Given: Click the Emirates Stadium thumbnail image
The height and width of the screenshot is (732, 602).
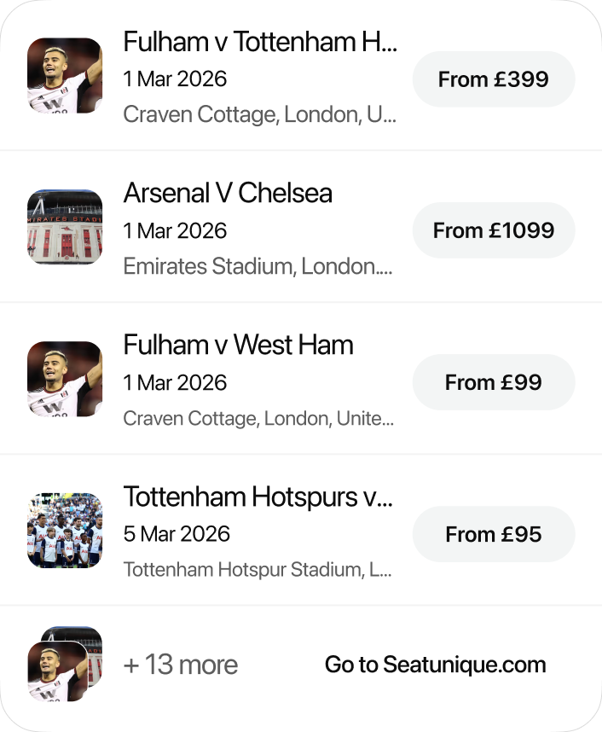Looking at the screenshot, I should 65,227.
